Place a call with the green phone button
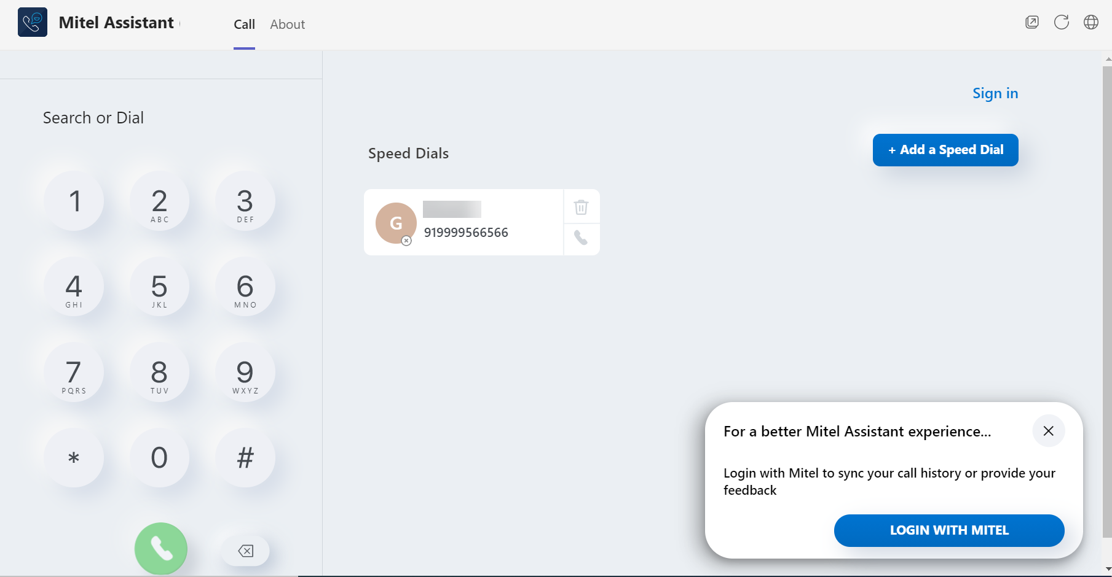 click(x=160, y=548)
